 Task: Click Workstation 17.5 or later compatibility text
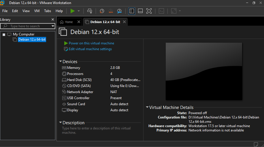[219, 126]
